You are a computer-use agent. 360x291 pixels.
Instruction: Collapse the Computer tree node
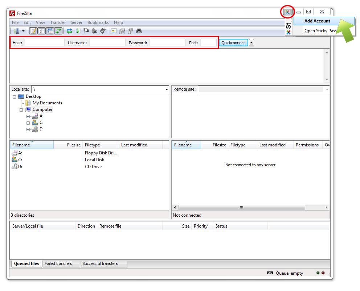(x=21, y=110)
